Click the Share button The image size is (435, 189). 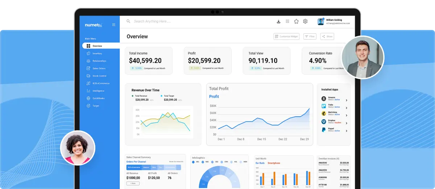327,37
